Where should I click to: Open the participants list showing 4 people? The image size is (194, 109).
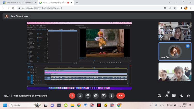tap(167, 96)
